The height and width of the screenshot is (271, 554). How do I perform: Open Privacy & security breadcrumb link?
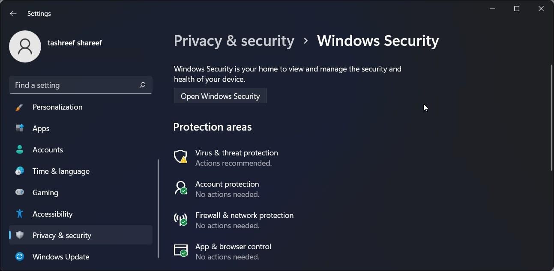click(x=234, y=40)
